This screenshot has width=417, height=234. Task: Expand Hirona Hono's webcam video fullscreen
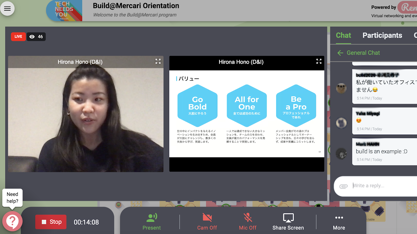[158, 61]
